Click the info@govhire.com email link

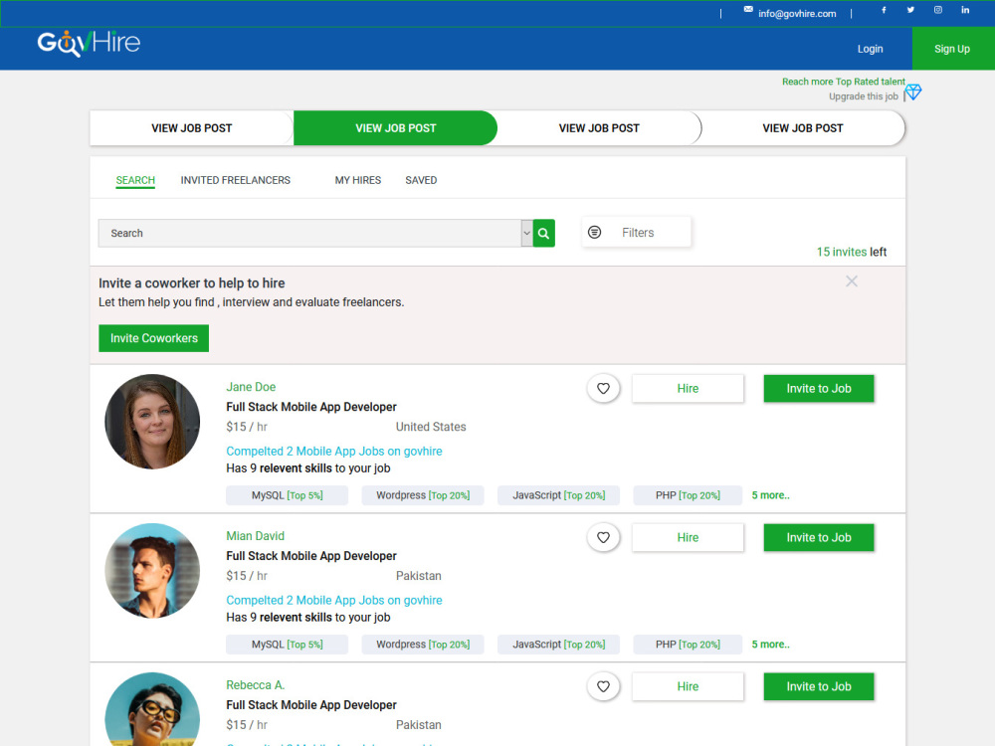click(797, 13)
